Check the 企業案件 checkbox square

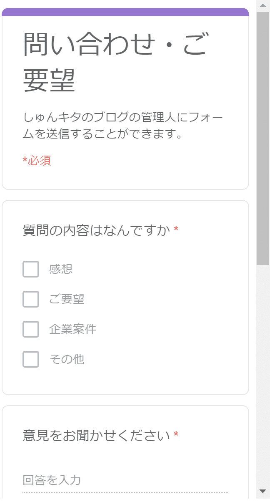(31, 329)
